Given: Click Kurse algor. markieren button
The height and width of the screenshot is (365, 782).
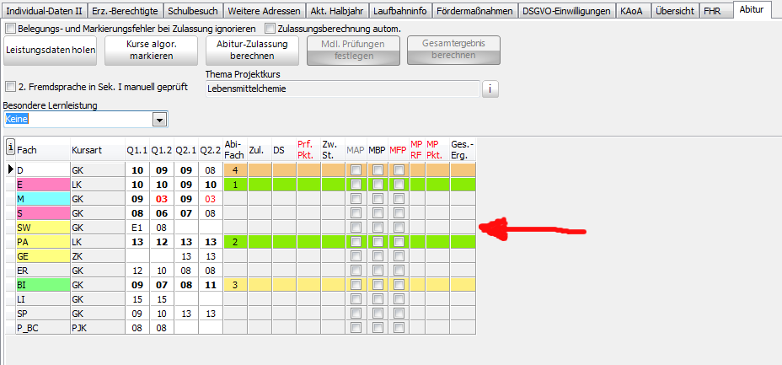Looking at the screenshot, I should pyautogui.click(x=151, y=51).
